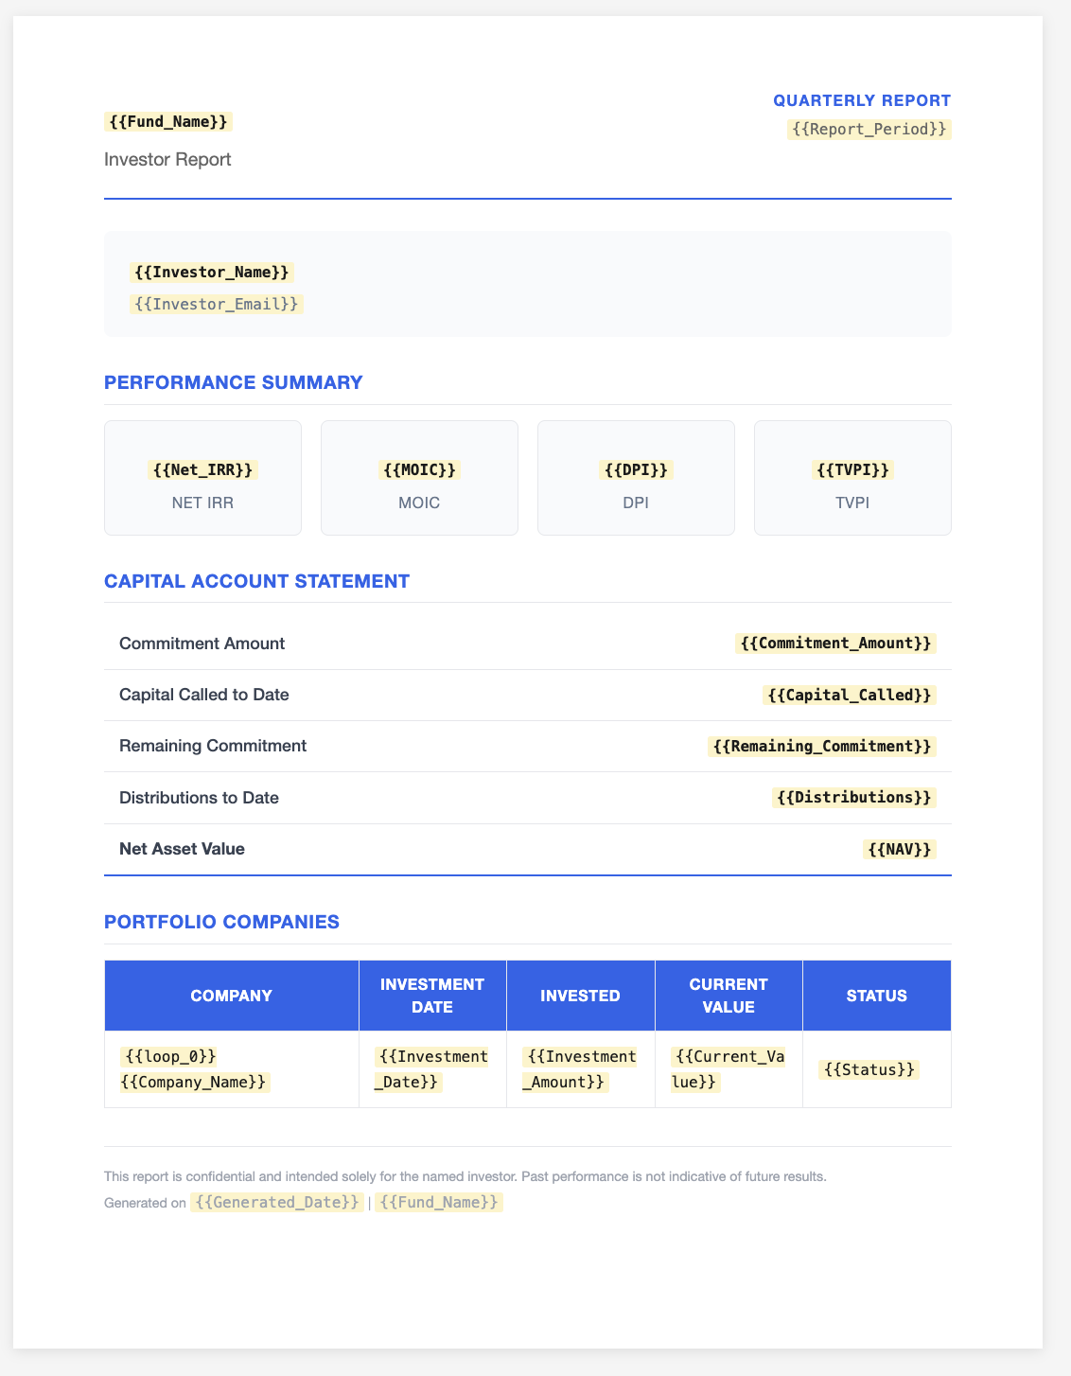Click the Portfolio Companies section heading

pyautogui.click(x=221, y=922)
